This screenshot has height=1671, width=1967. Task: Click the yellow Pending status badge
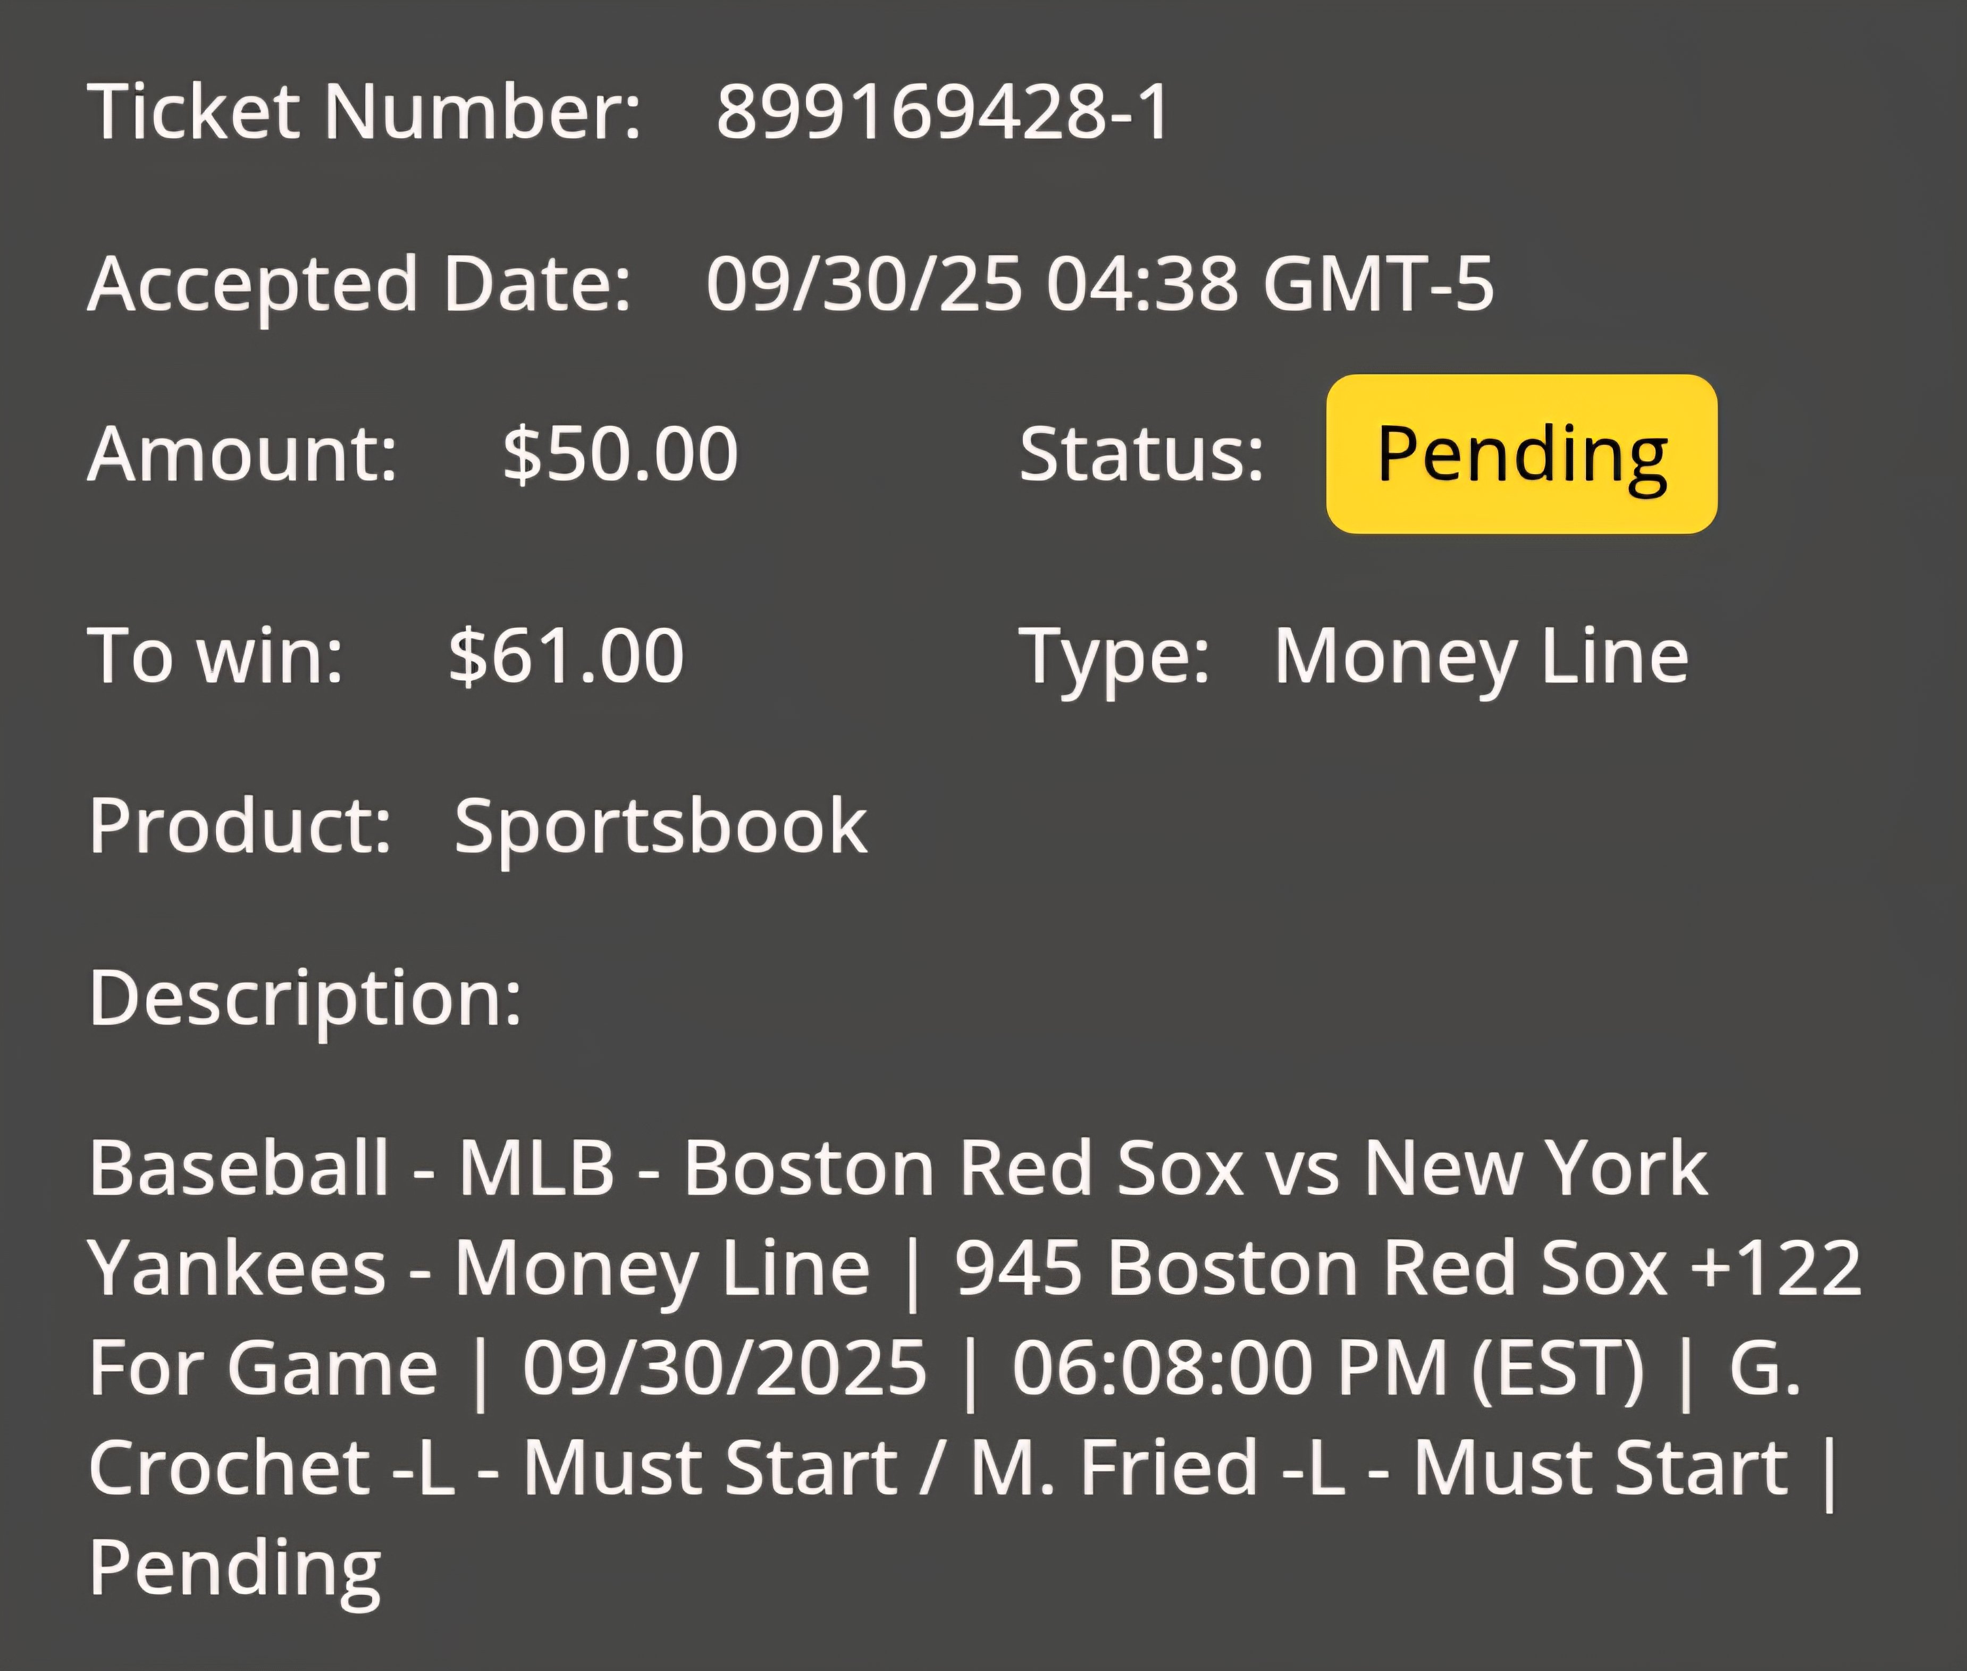click(1522, 454)
